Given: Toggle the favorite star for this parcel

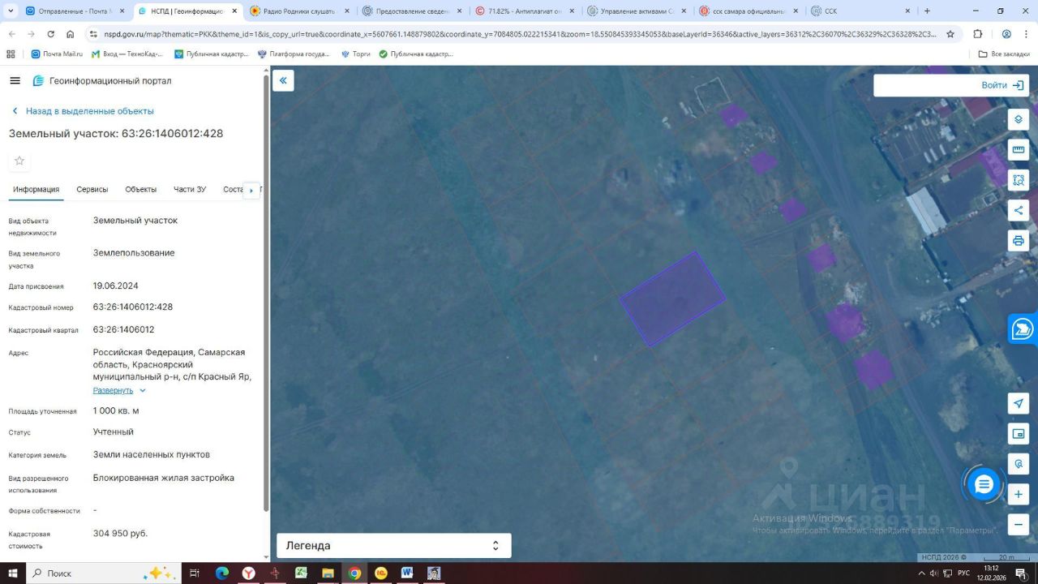Looking at the screenshot, I should click(x=19, y=161).
